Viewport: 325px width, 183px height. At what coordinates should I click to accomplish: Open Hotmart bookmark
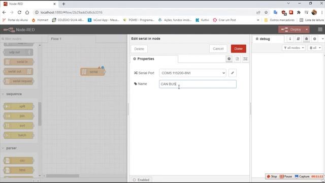click(x=40, y=20)
